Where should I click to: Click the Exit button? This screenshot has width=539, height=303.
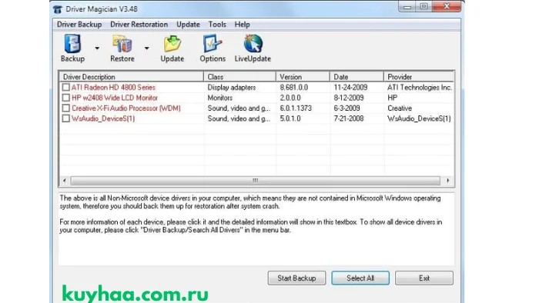tap(423, 278)
